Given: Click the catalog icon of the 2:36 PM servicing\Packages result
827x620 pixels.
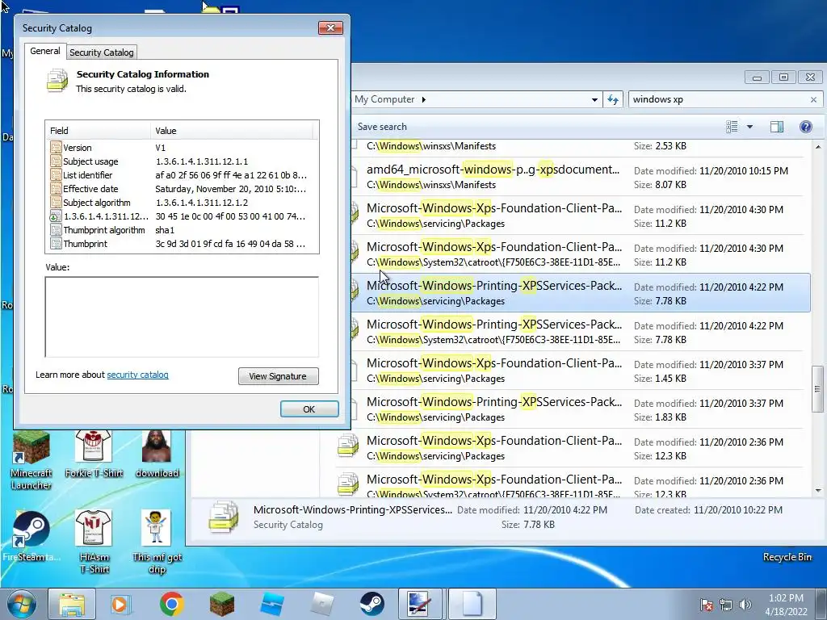Looking at the screenshot, I should (x=348, y=446).
